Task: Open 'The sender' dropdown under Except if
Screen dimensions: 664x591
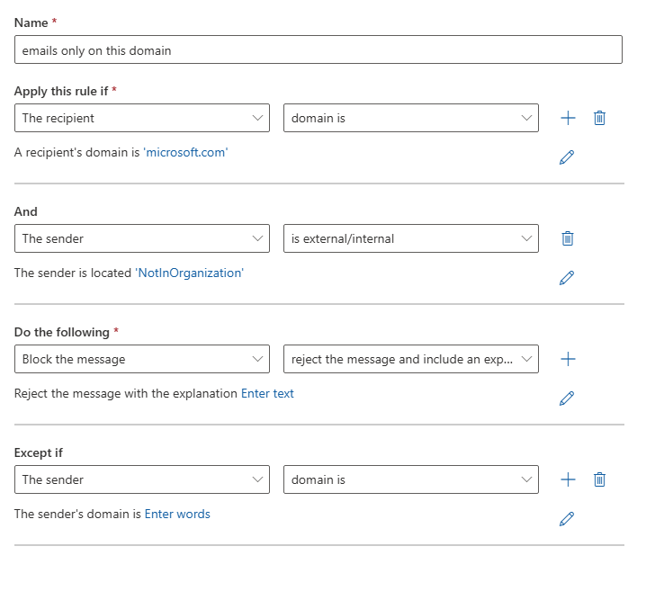Action: [142, 479]
